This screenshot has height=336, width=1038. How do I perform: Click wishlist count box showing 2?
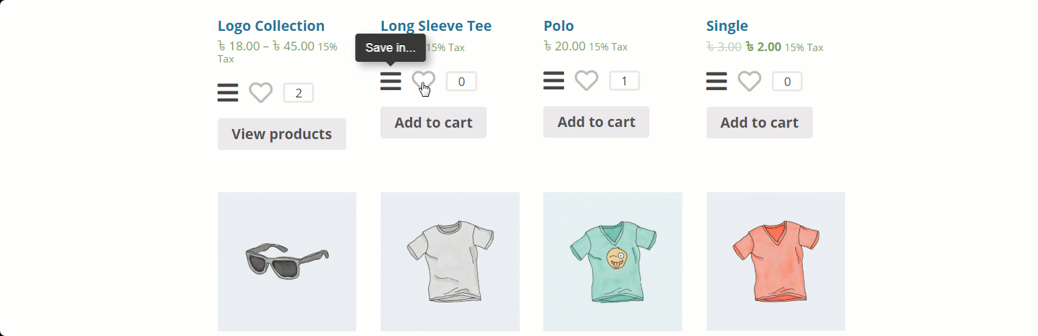click(x=298, y=93)
